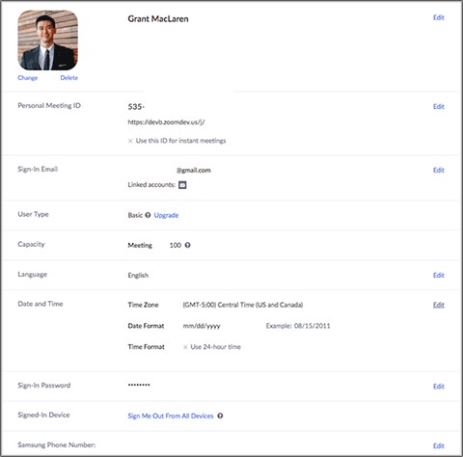Edit the Personal Meeting ID
The height and width of the screenshot is (457, 463).
(439, 107)
